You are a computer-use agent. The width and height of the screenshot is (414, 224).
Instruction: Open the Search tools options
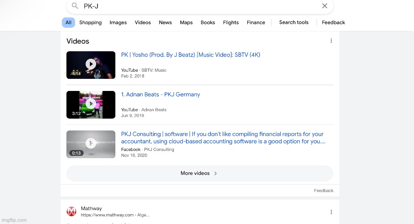(x=294, y=22)
